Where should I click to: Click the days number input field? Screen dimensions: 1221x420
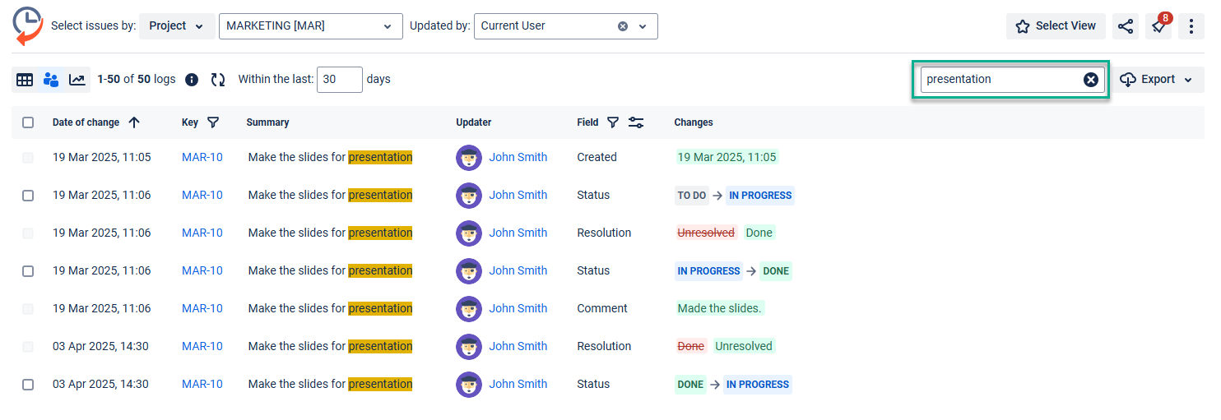339,80
